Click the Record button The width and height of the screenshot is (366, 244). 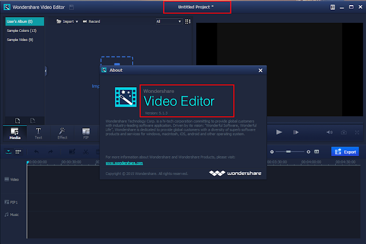click(91, 22)
